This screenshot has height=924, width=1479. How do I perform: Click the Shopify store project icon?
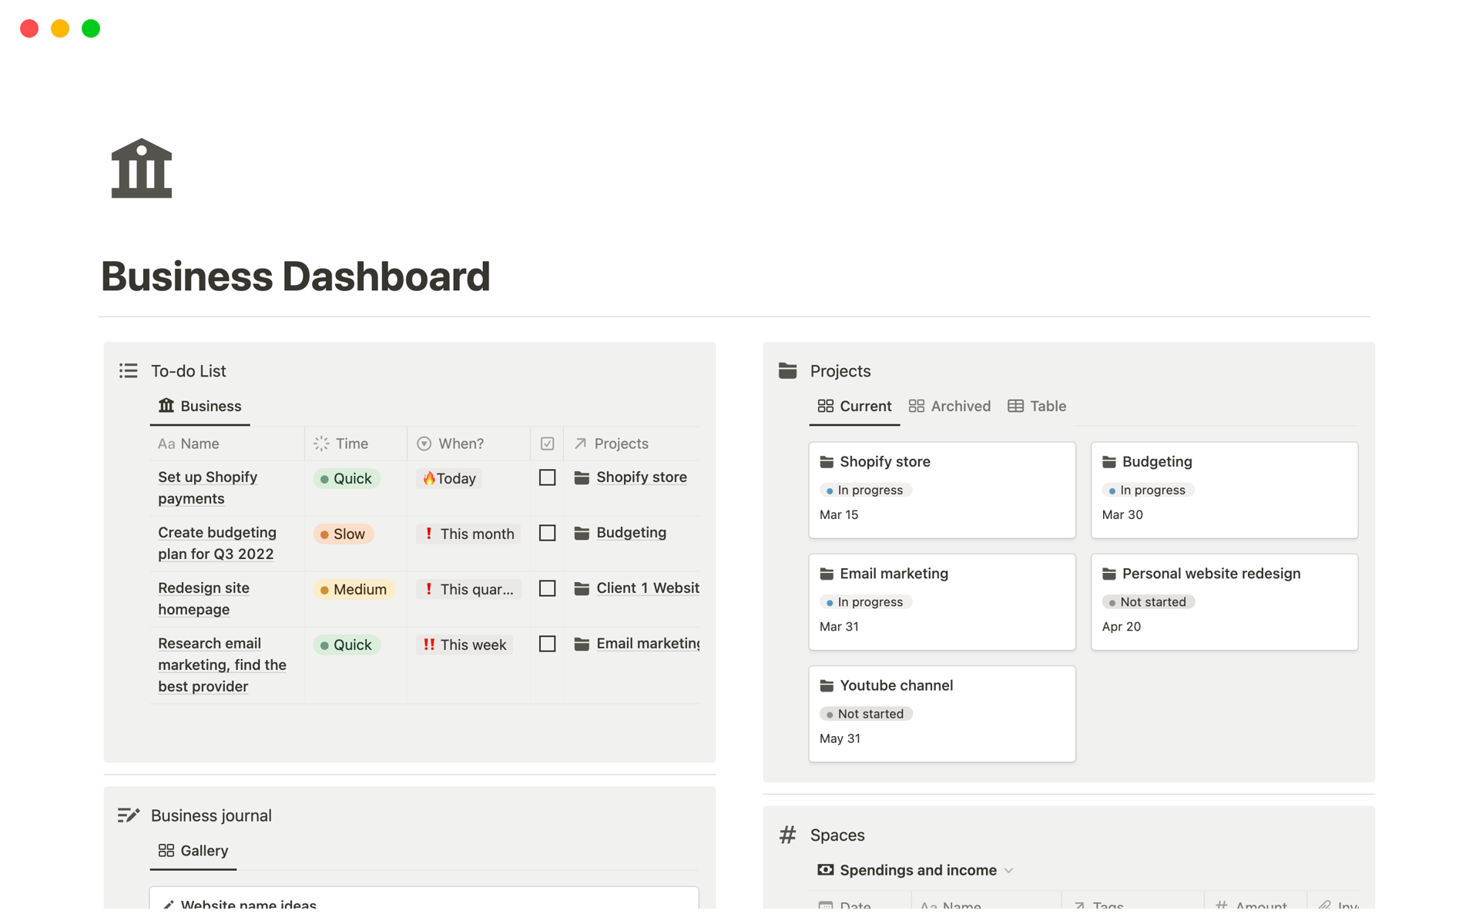click(827, 461)
